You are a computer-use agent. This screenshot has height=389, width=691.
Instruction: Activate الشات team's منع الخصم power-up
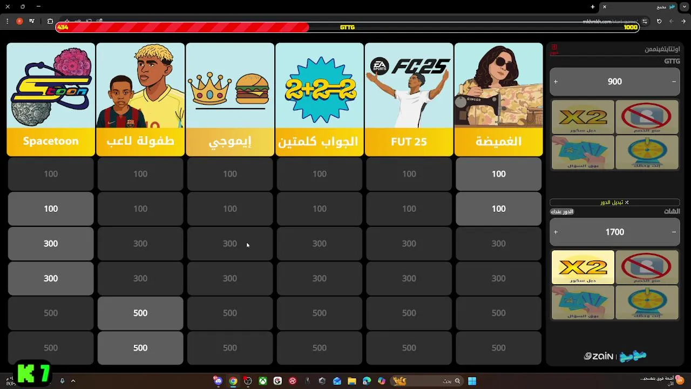click(x=647, y=267)
